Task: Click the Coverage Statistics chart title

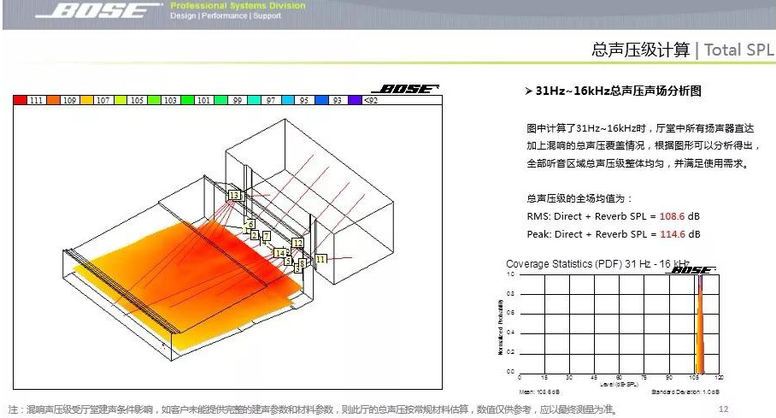Action: tap(597, 264)
